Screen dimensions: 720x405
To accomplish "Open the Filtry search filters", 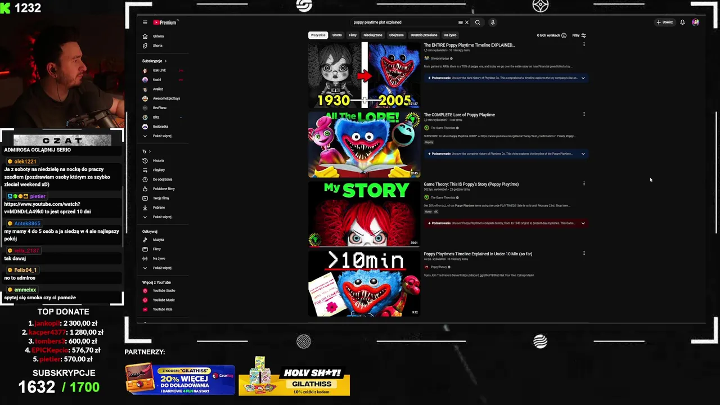I will tap(579, 35).
